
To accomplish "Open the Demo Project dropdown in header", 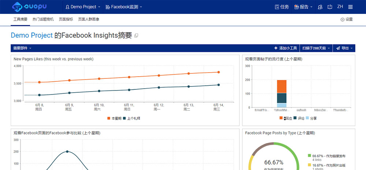I will (x=83, y=7).
